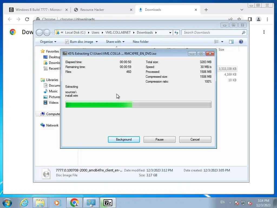Pause the 7-Zip extraction
Screen dimensions: 277x208
159,139
